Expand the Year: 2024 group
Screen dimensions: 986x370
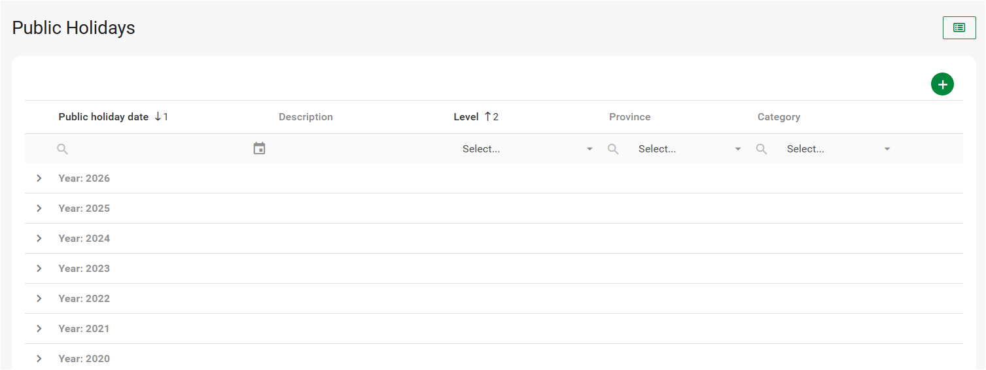coord(39,239)
